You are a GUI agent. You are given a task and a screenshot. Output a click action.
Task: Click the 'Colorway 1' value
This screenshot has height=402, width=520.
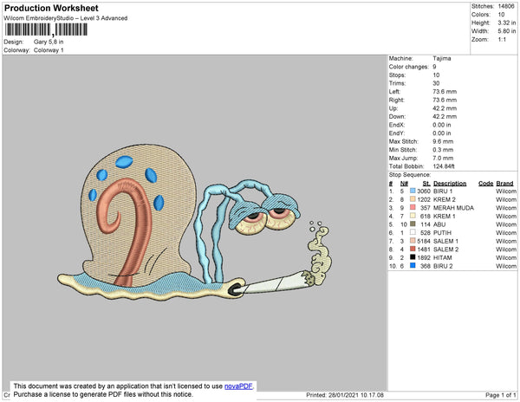point(49,50)
